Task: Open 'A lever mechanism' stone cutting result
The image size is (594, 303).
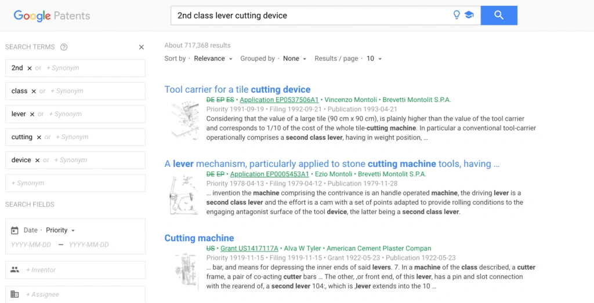Action: [x=332, y=164]
